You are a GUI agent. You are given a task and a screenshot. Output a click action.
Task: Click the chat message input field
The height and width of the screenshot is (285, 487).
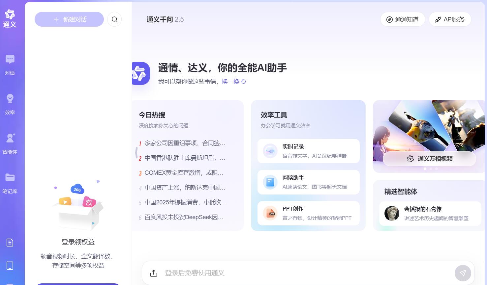coord(303,273)
